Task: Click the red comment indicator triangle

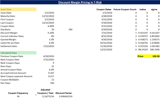Action: (36, 95)
